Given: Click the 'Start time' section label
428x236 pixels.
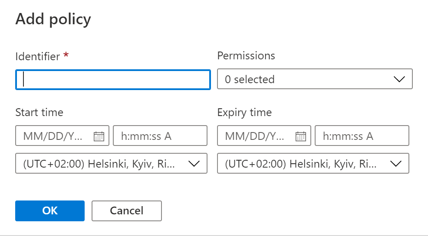Looking at the screenshot, I should coord(39,113).
